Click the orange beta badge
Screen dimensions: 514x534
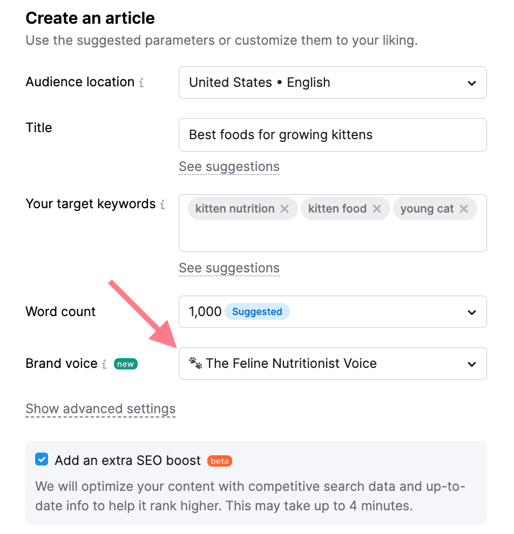[220, 461]
